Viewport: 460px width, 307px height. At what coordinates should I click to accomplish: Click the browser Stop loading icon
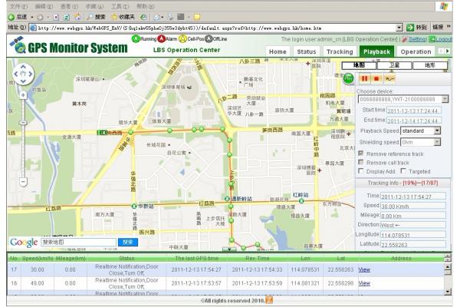(x=56, y=18)
